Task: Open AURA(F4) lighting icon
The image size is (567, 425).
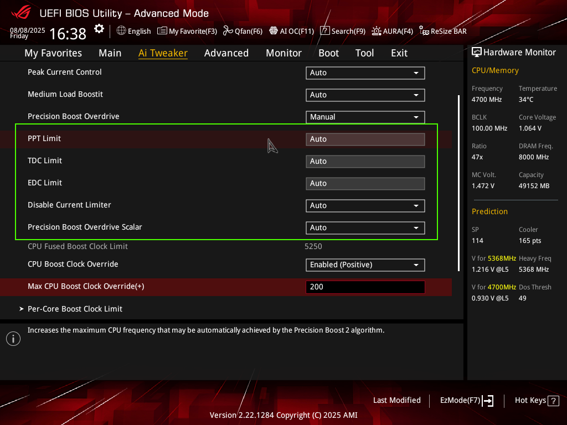Action: tap(377, 31)
